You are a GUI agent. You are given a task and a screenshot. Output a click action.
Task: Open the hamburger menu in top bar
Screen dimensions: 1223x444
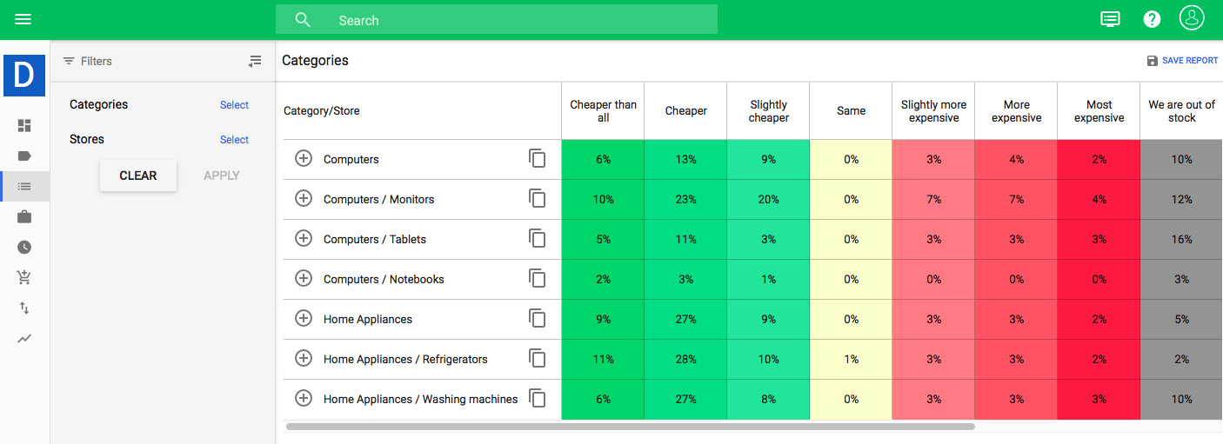tap(23, 20)
